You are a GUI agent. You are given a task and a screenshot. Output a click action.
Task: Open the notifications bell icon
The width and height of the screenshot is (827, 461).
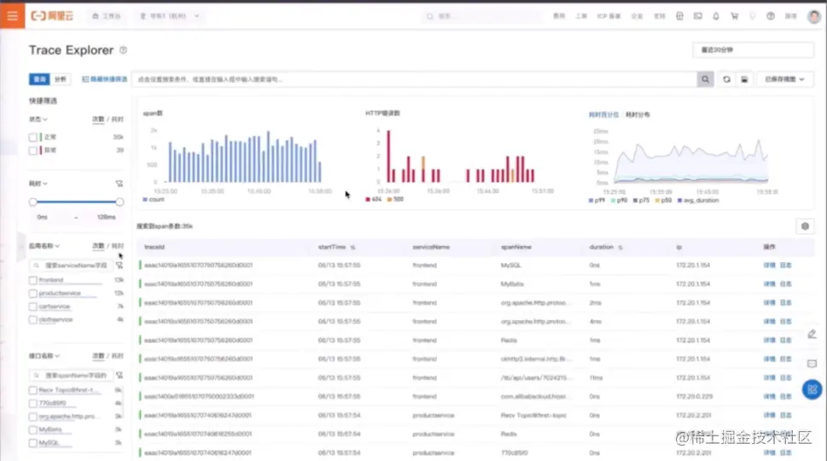coord(716,16)
